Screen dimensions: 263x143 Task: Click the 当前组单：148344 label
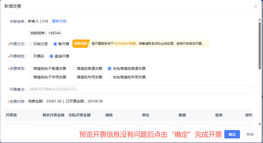pyautogui.click(x=45, y=33)
